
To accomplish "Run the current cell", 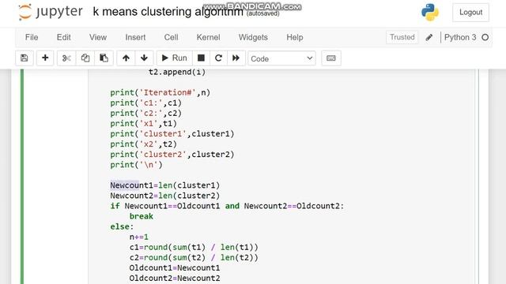I will [174, 58].
